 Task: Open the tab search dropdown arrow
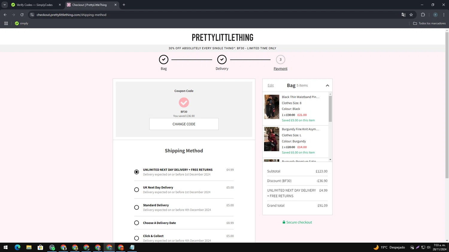(x=4, y=5)
